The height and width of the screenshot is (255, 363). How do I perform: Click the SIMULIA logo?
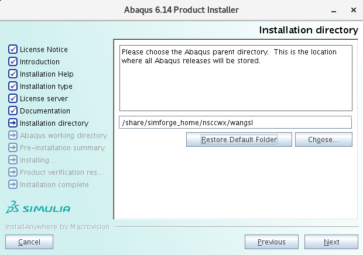38,207
